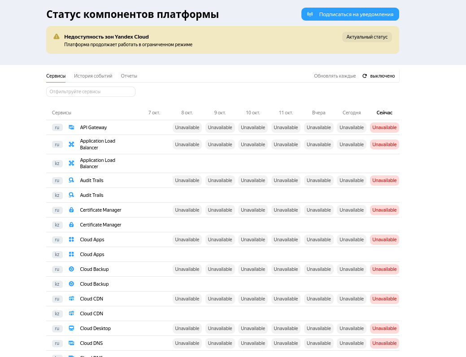The width and height of the screenshot is (466, 357).
Task: Click the kz Application Load Balancer icon
Action: [71, 163]
